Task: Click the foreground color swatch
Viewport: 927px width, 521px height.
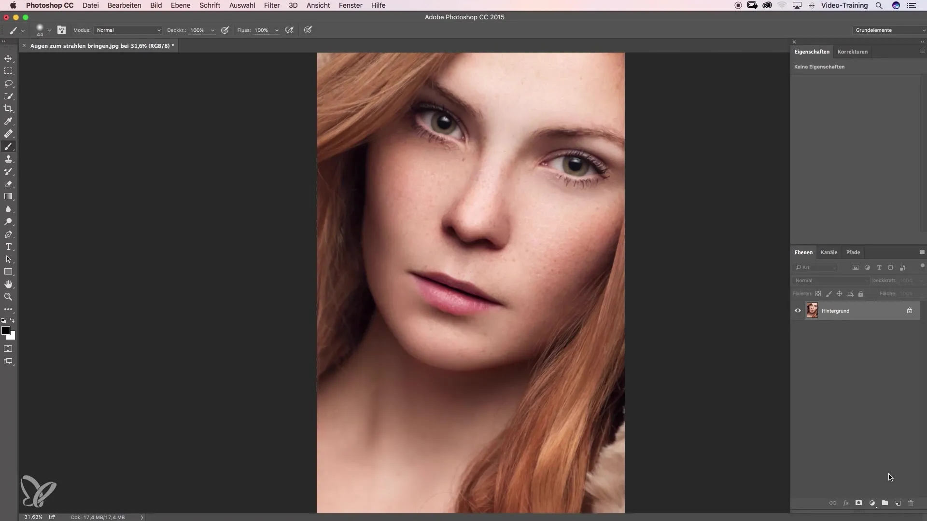Action: 5,330
